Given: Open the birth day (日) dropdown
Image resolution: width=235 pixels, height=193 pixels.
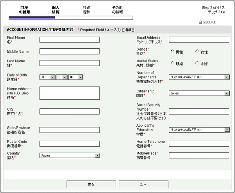Looking at the screenshot, I should [61, 77].
